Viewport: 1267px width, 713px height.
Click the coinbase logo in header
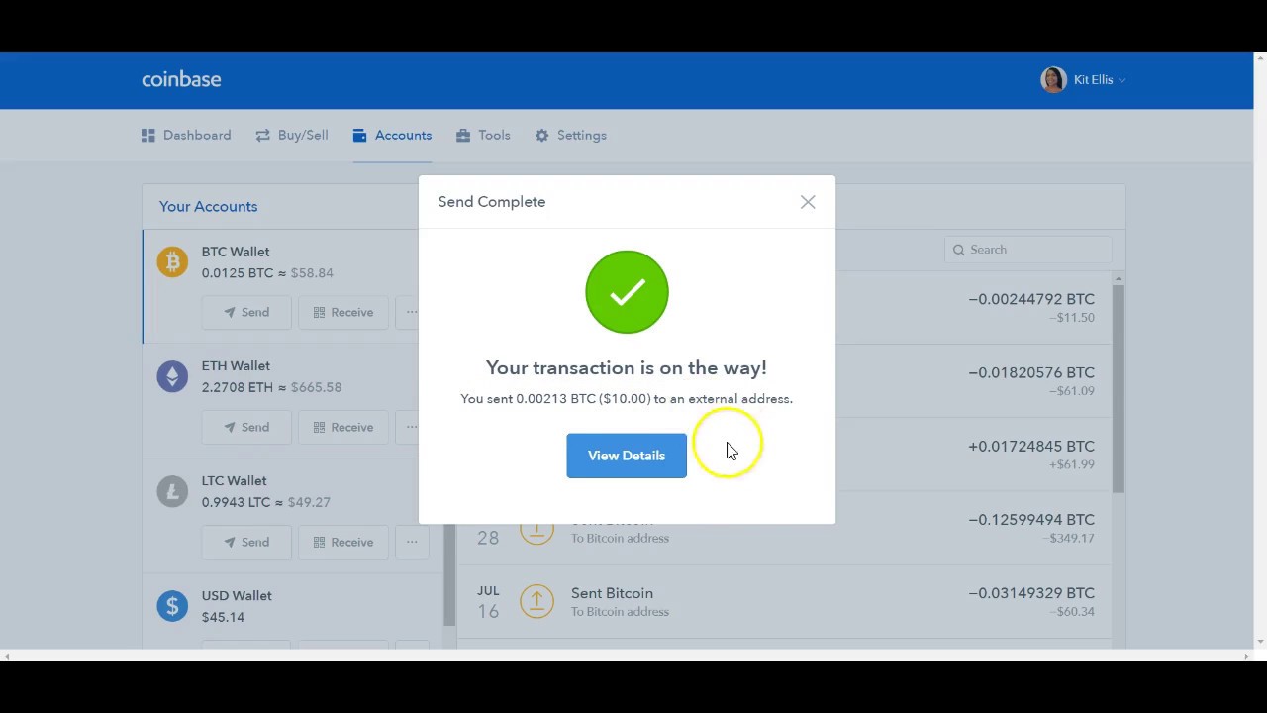[181, 79]
